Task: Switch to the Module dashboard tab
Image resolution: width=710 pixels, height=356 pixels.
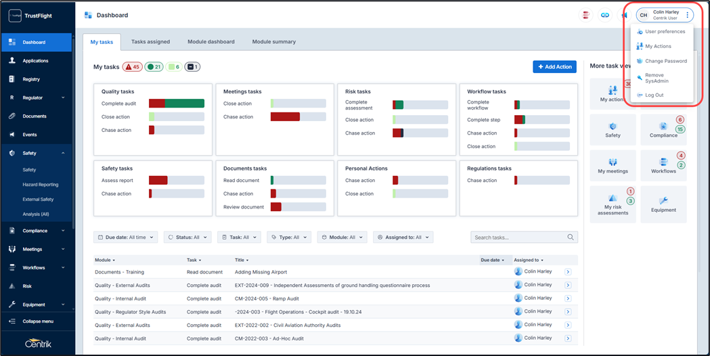Action: pos(210,42)
